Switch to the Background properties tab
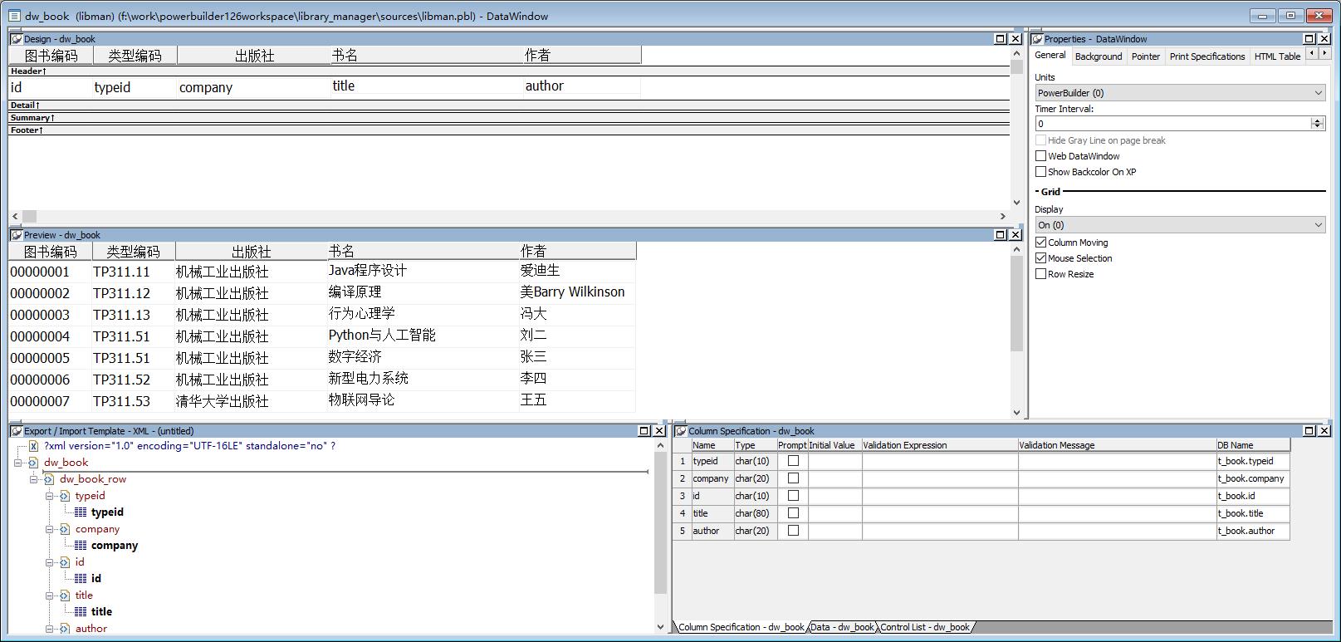The width and height of the screenshot is (1341, 642). 1098,56
